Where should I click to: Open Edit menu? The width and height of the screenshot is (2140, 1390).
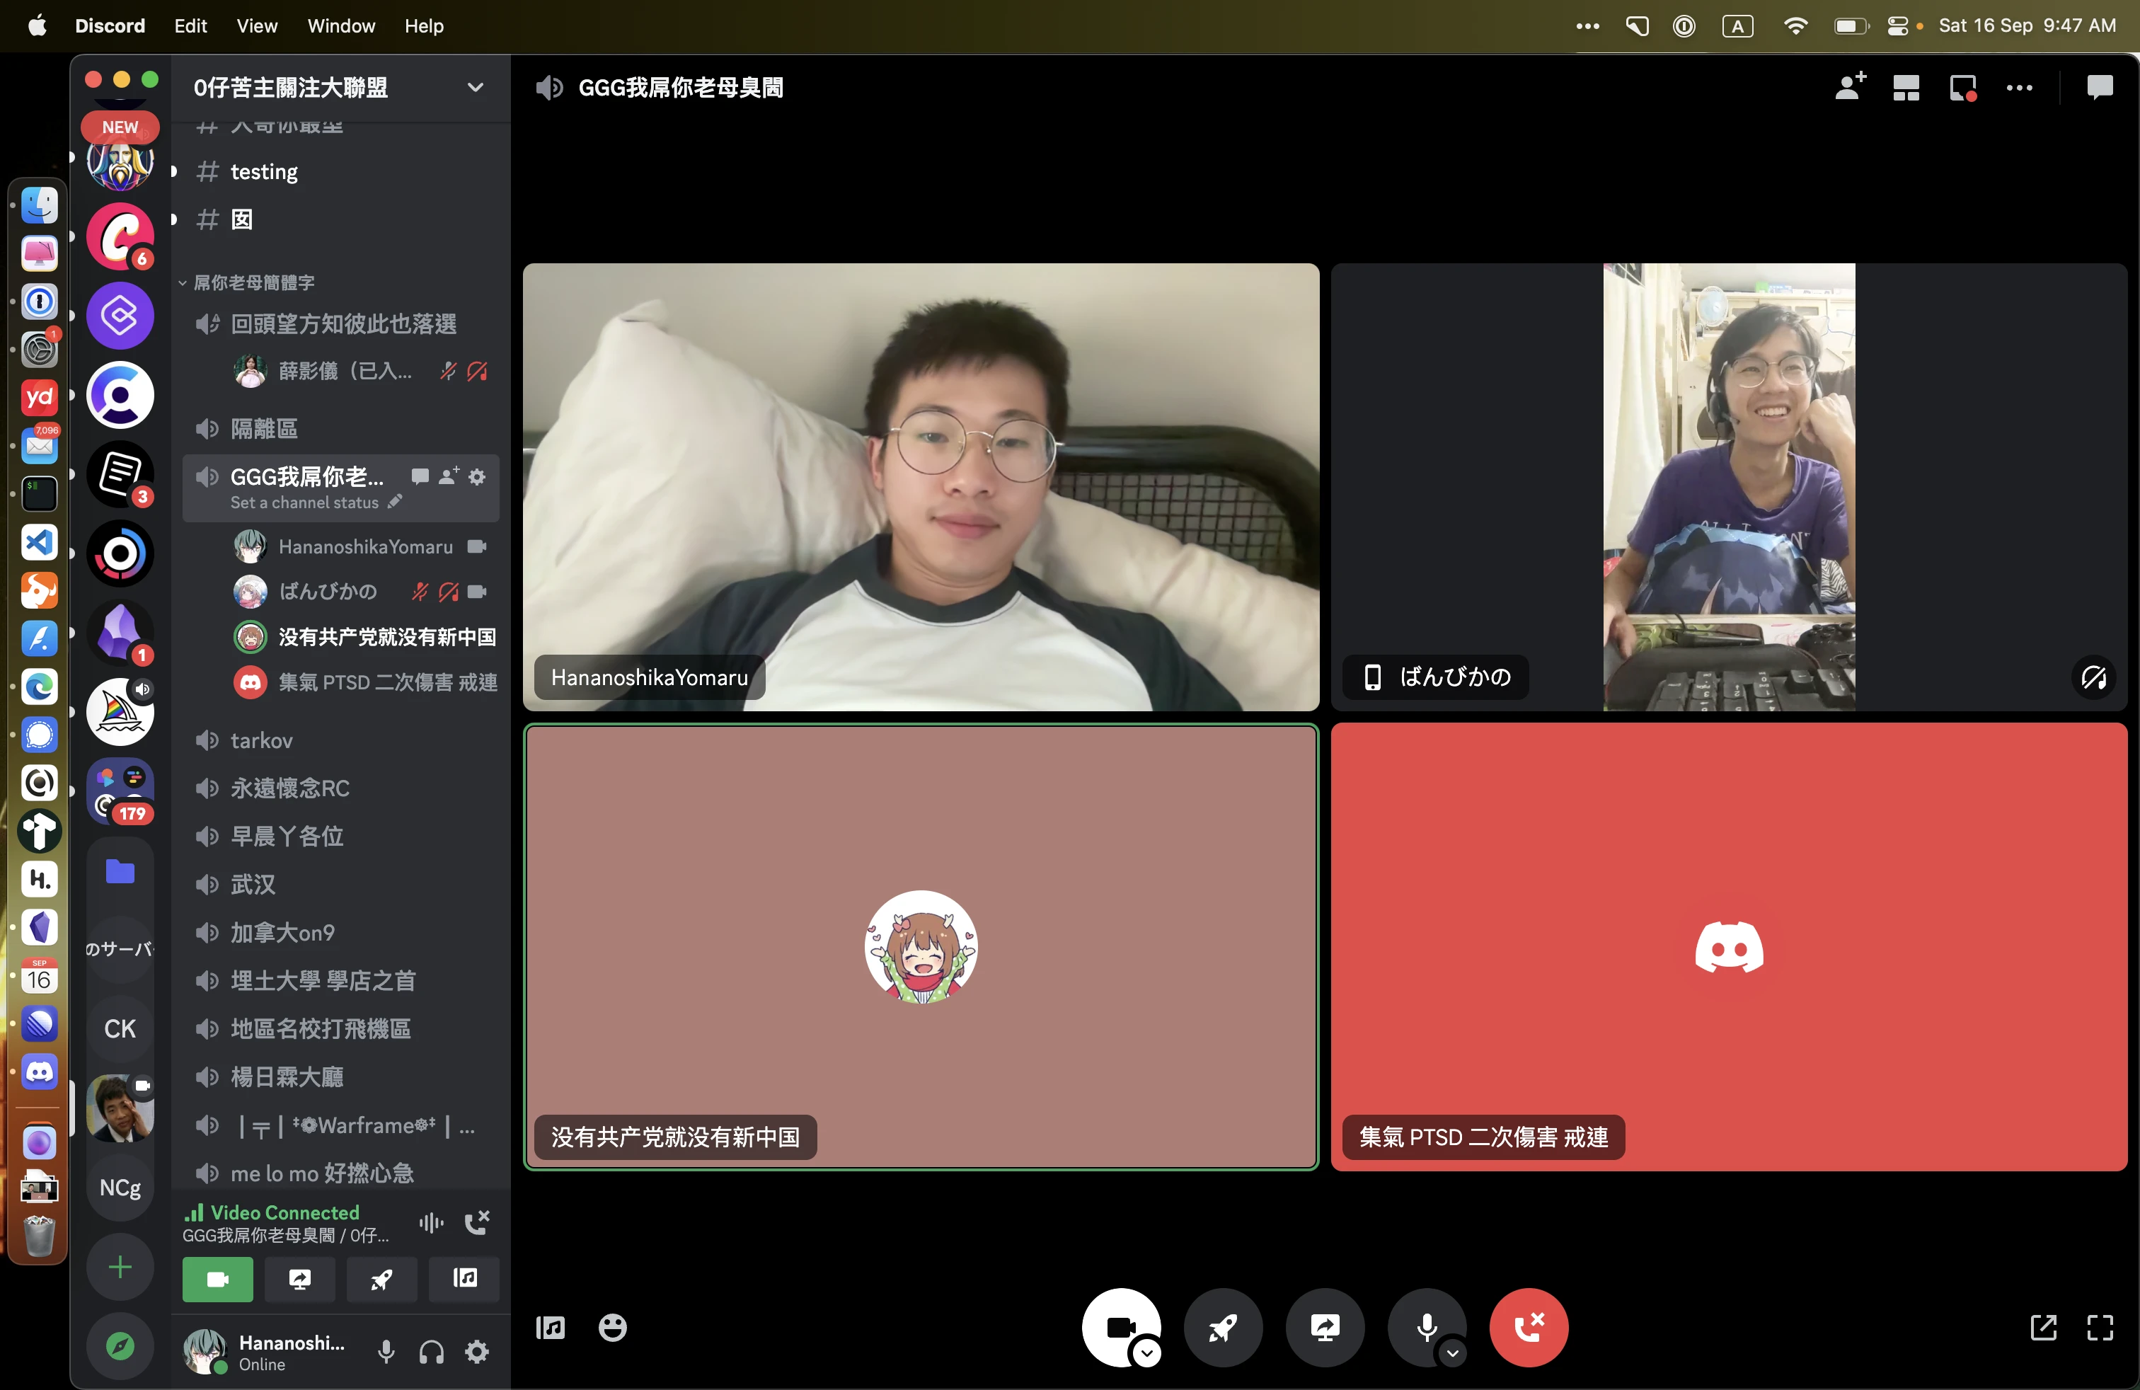(x=190, y=25)
